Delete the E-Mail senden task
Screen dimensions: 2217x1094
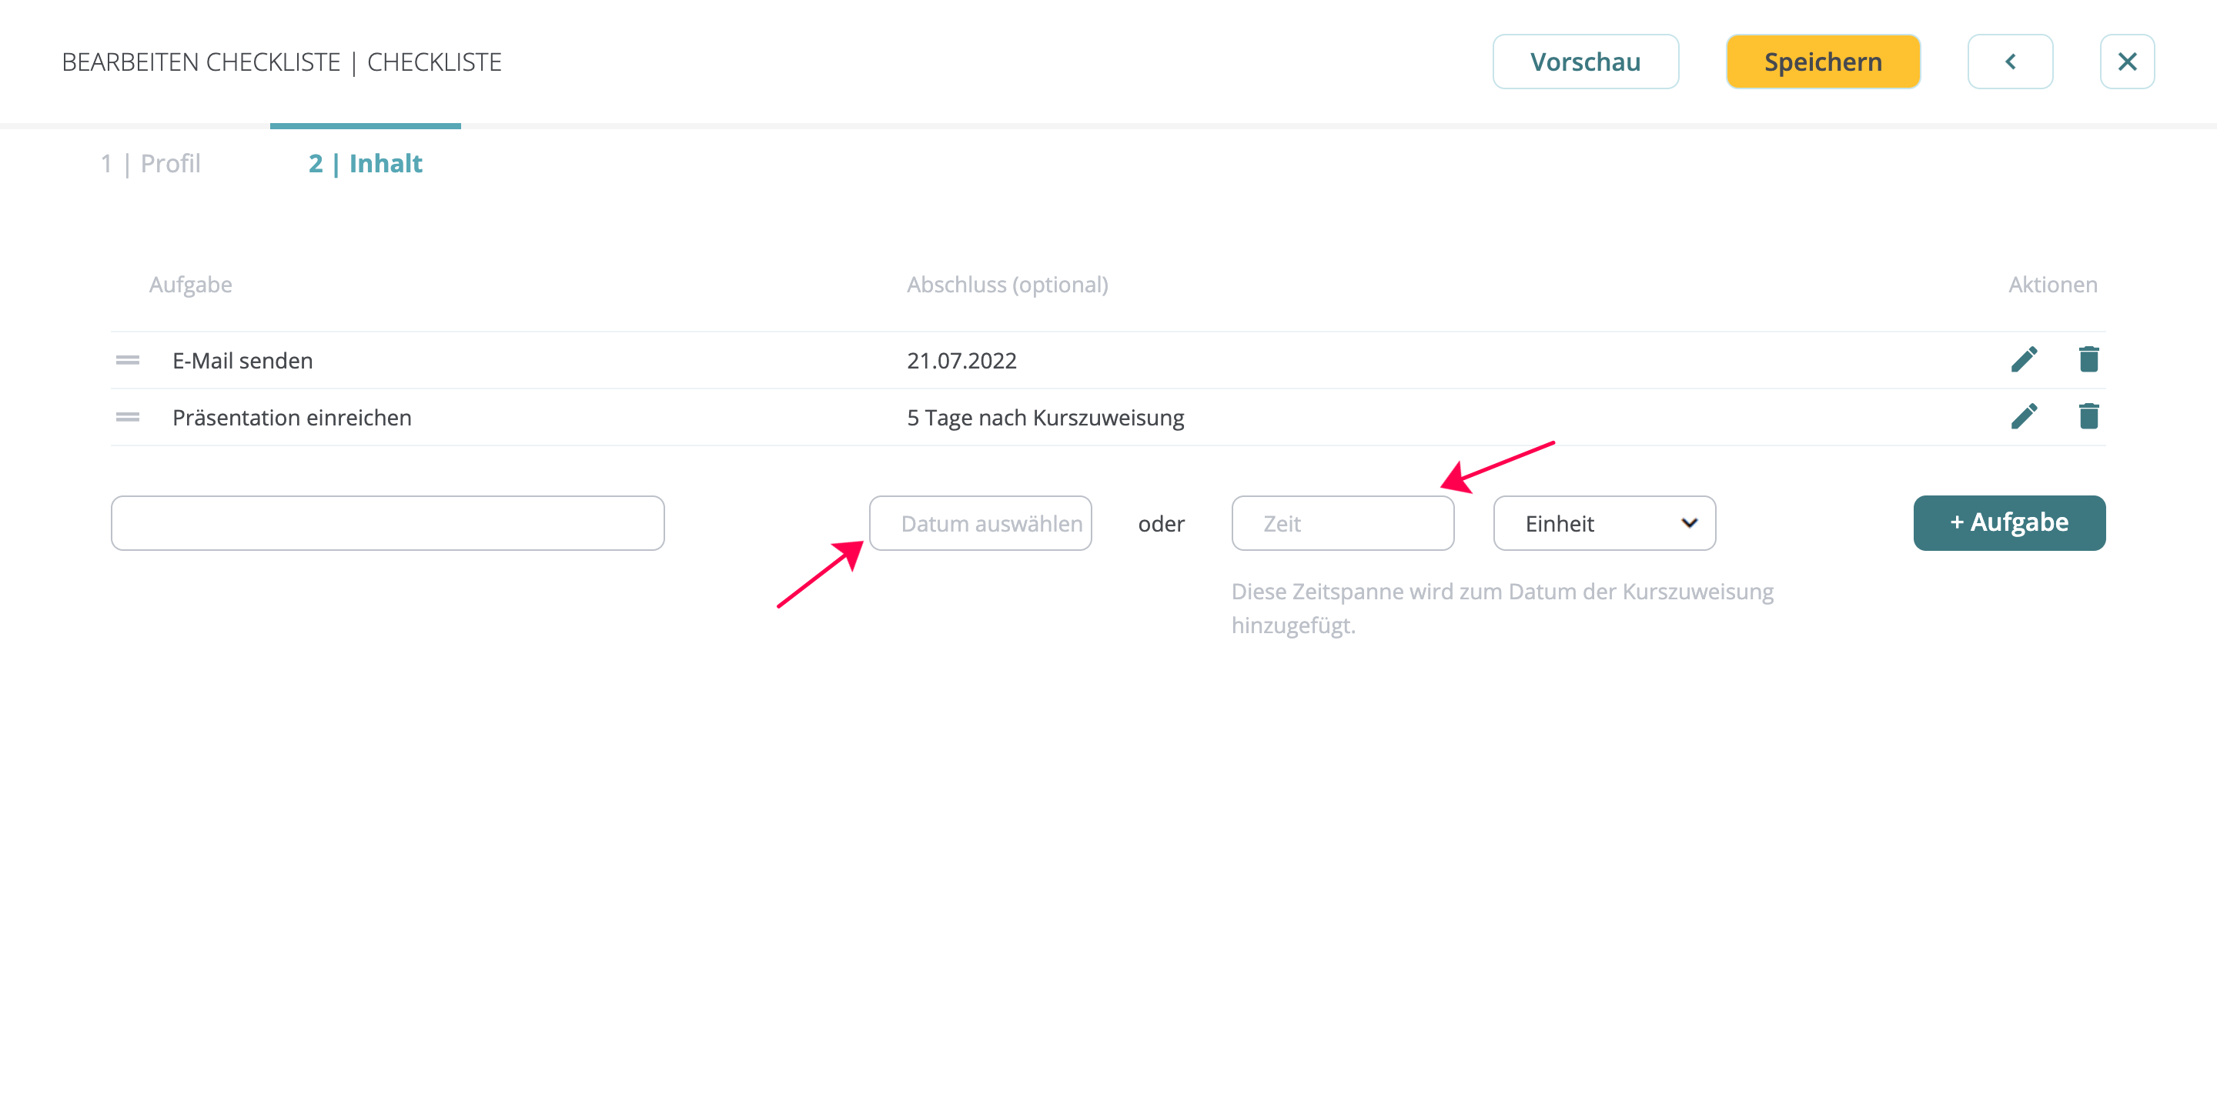coord(2088,359)
